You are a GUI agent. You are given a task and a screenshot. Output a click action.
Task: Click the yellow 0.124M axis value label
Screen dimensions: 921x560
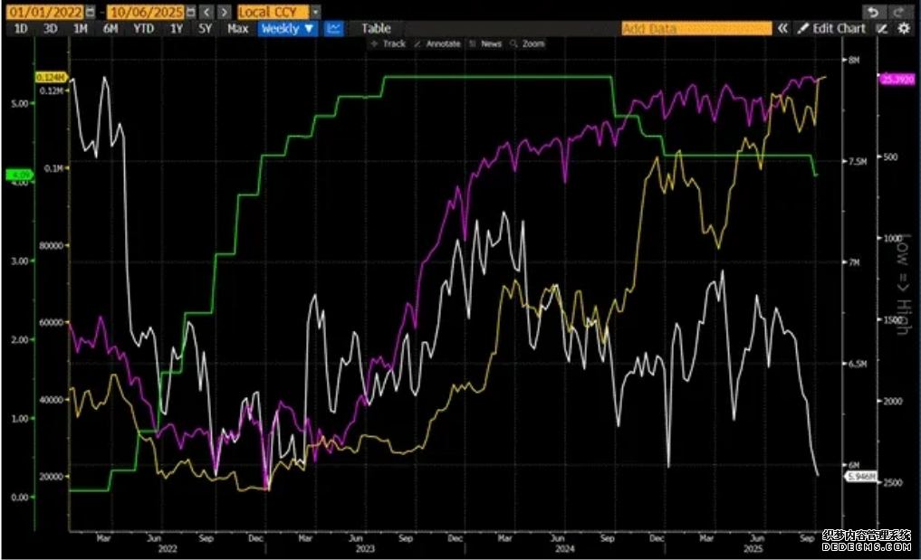(x=51, y=78)
